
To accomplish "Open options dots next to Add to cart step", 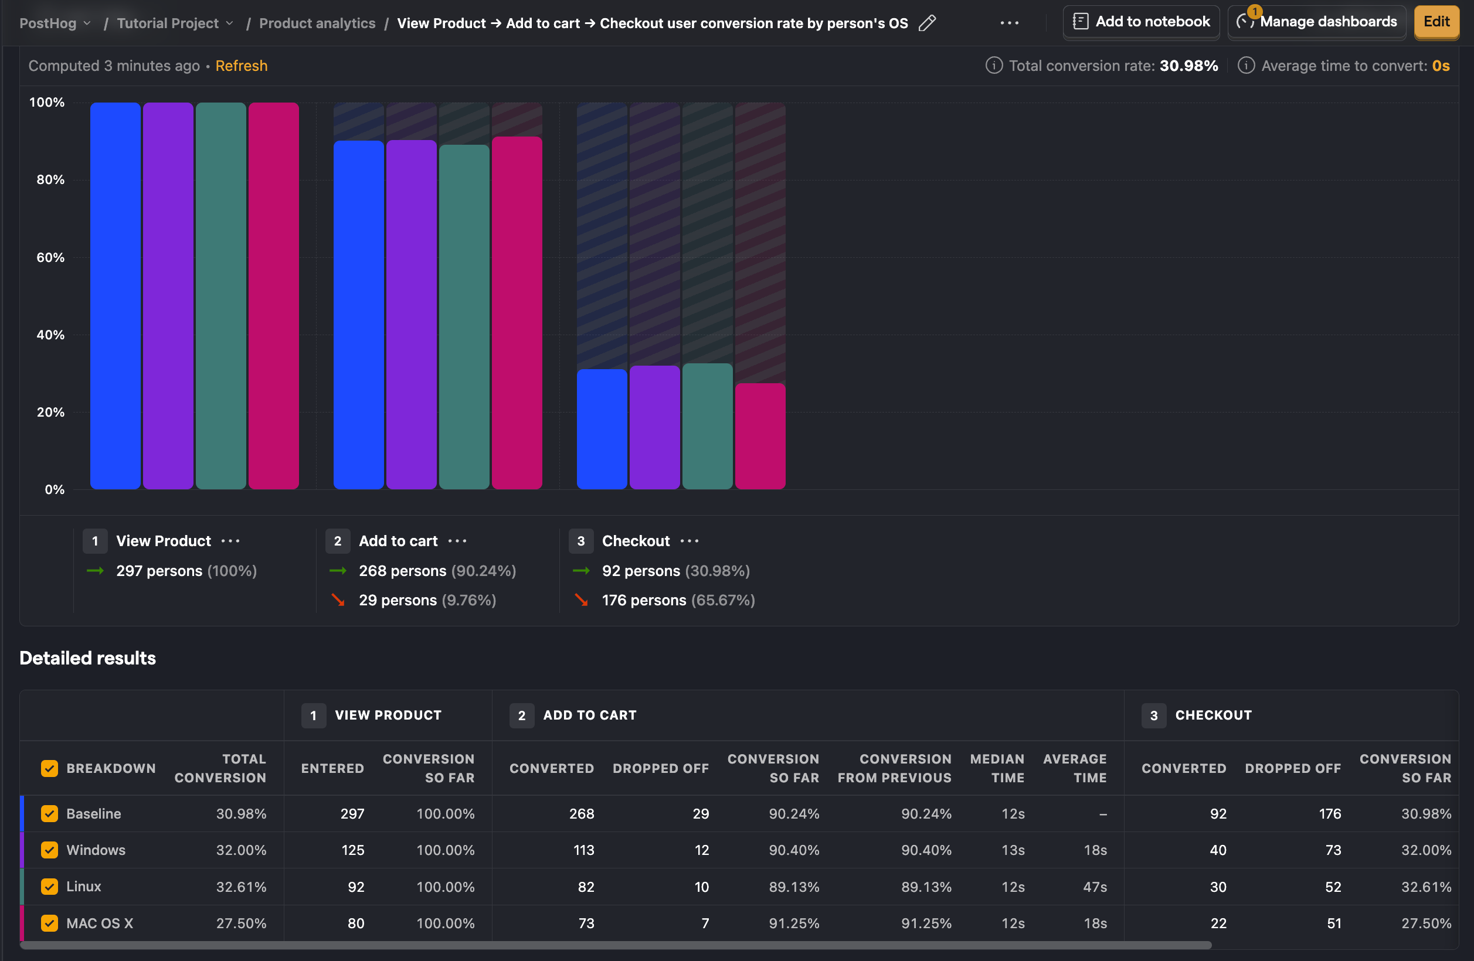I will 457,541.
